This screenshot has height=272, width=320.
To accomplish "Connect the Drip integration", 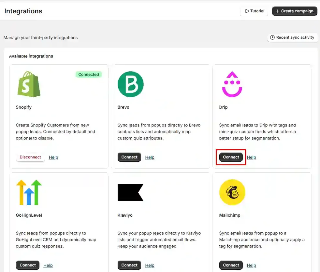I will coord(231,157).
